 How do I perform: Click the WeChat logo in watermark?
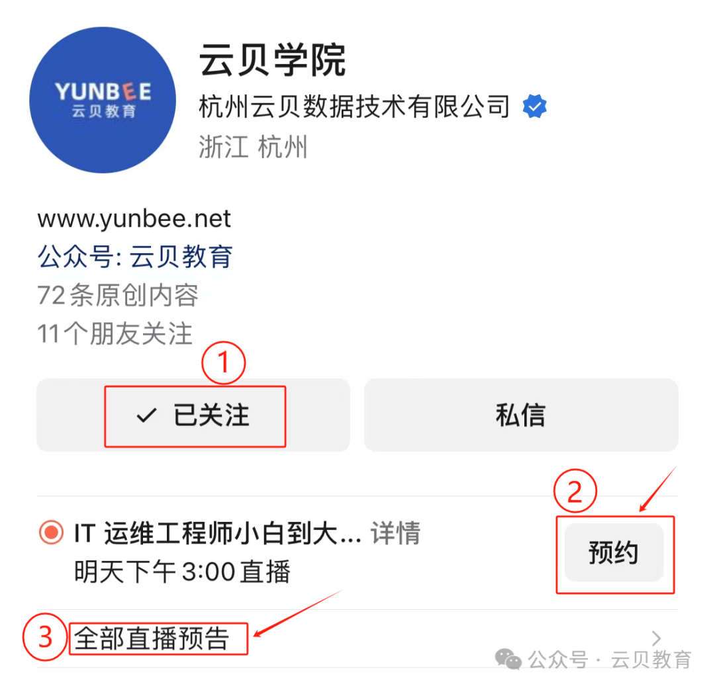tap(508, 659)
